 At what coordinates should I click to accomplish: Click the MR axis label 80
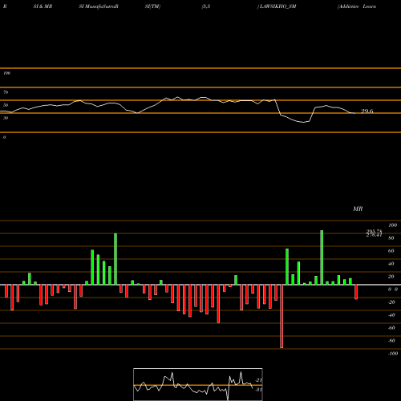point(391,238)
